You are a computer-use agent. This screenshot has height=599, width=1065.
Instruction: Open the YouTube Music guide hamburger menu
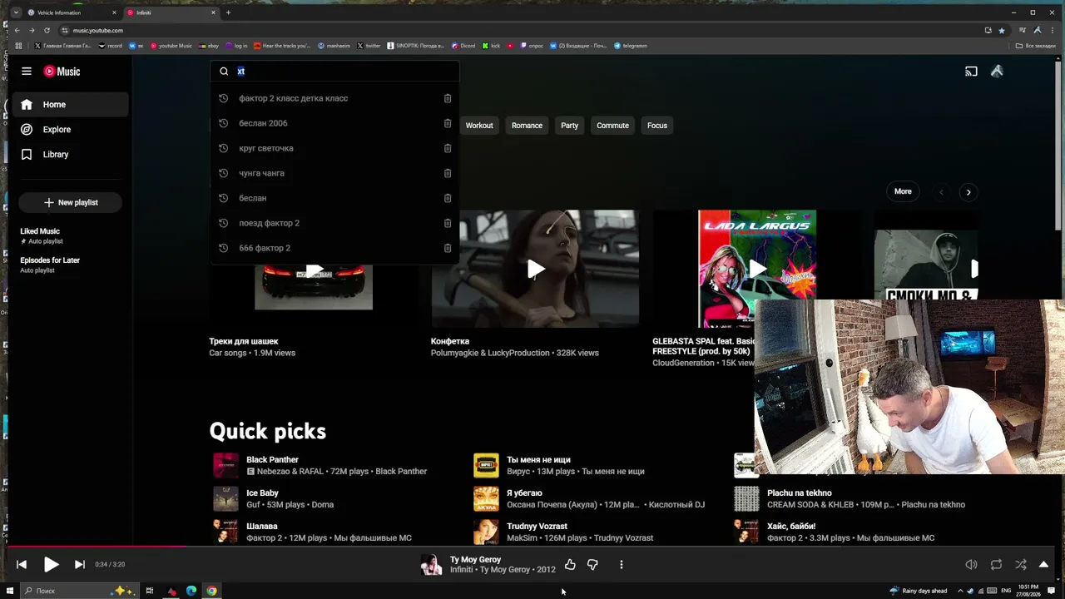click(x=27, y=72)
